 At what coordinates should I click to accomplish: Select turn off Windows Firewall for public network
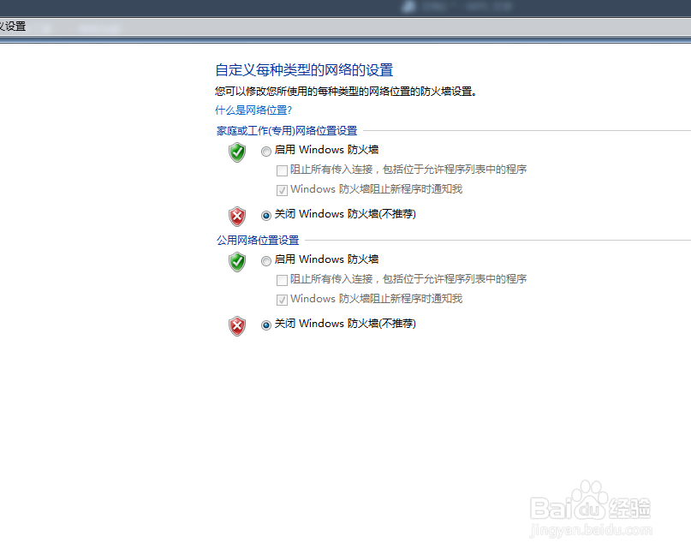click(x=265, y=325)
